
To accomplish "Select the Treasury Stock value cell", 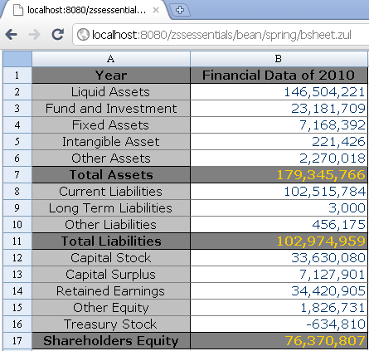I will click(279, 324).
